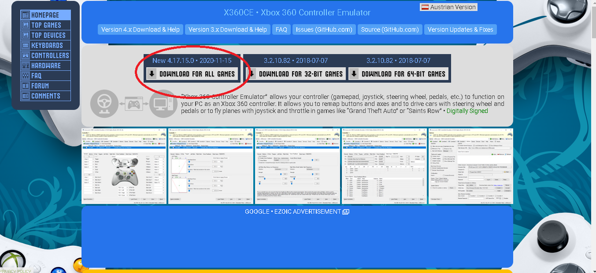Open the FAQ sidebar entry
This screenshot has height=273, width=596.
(45, 76)
